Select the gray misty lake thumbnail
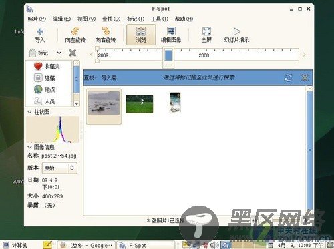The width and height of the screenshot is (334, 249). coord(104,103)
